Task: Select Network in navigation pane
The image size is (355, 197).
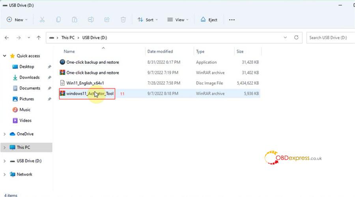Action: (x=24, y=174)
